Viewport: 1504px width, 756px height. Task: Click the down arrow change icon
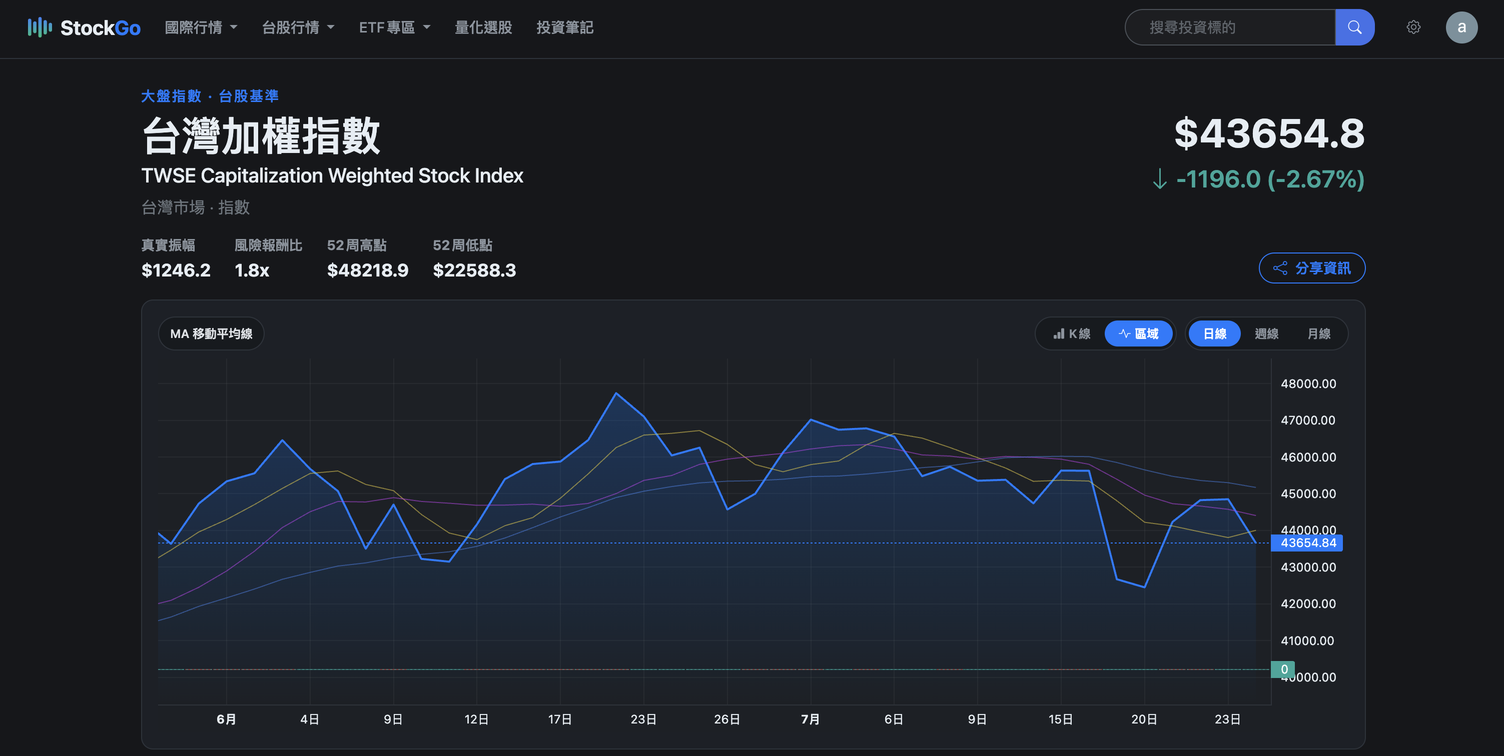pyautogui.click(x=1160, y=179)
